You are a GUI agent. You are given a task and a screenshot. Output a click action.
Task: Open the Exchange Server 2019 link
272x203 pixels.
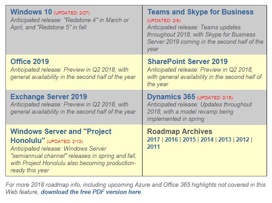48,97
